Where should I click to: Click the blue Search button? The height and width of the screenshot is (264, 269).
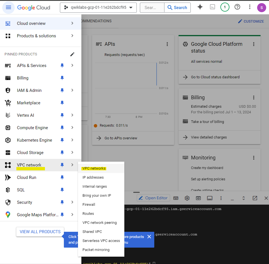point(177,8)
